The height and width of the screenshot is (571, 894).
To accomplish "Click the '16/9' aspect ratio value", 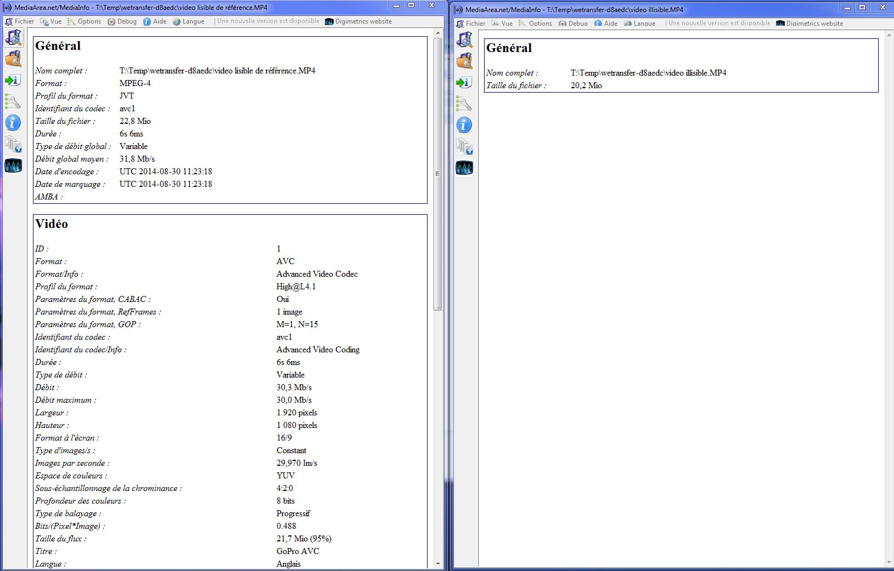I will 284,438.
